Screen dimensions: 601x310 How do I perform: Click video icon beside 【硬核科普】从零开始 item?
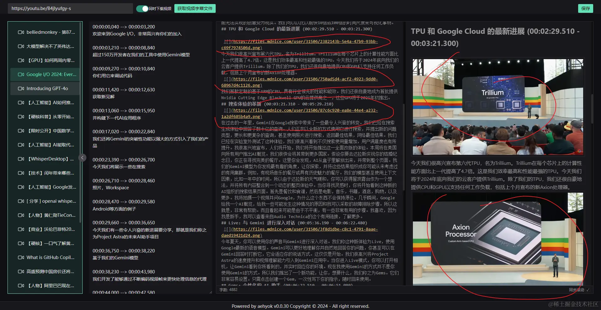click(x=21, y=117)
